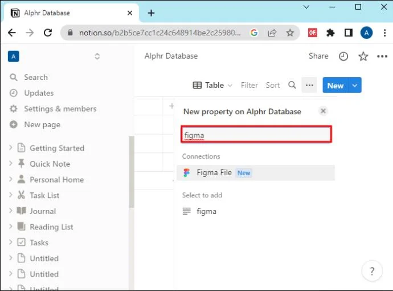The height and width of the screenshot is (291, 393).
Task: Select the figma text property option
Action: click(256, 212)
